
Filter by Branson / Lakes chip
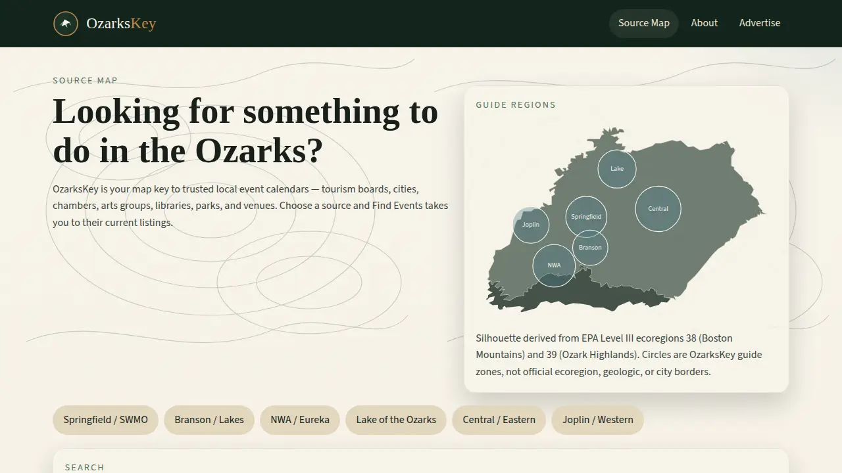(x=209, y=420)
